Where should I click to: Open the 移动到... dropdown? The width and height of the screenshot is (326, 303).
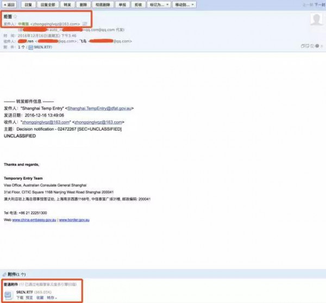[x=184, y=4]
